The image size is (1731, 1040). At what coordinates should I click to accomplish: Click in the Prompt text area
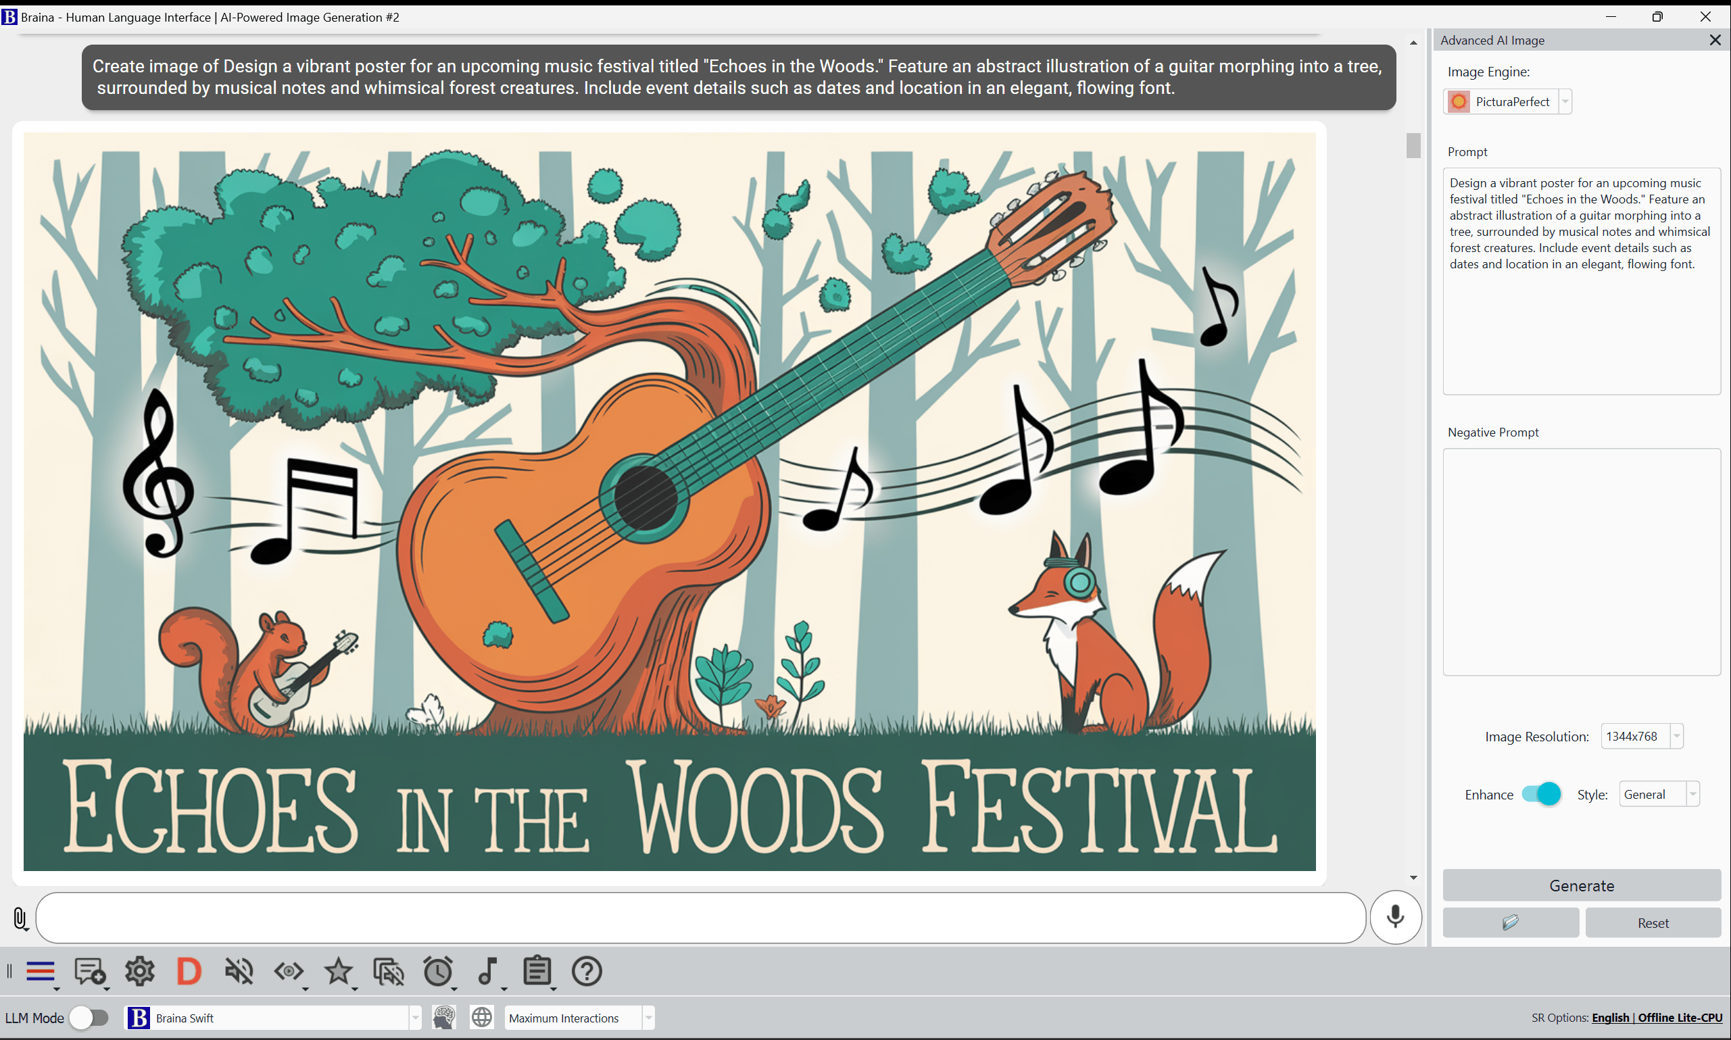point(1581,281)
